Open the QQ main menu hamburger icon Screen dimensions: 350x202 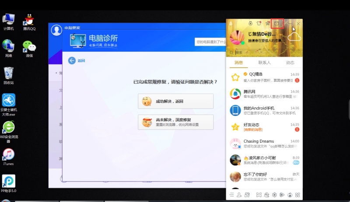click(x=232, y=195)
